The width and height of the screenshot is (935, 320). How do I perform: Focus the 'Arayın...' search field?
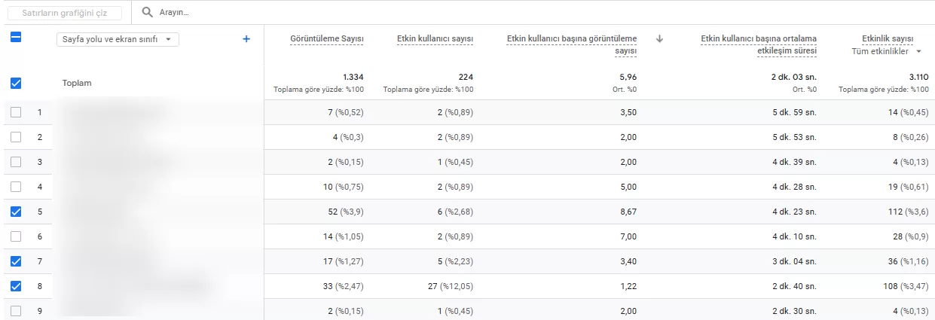[x=527, y=13]
